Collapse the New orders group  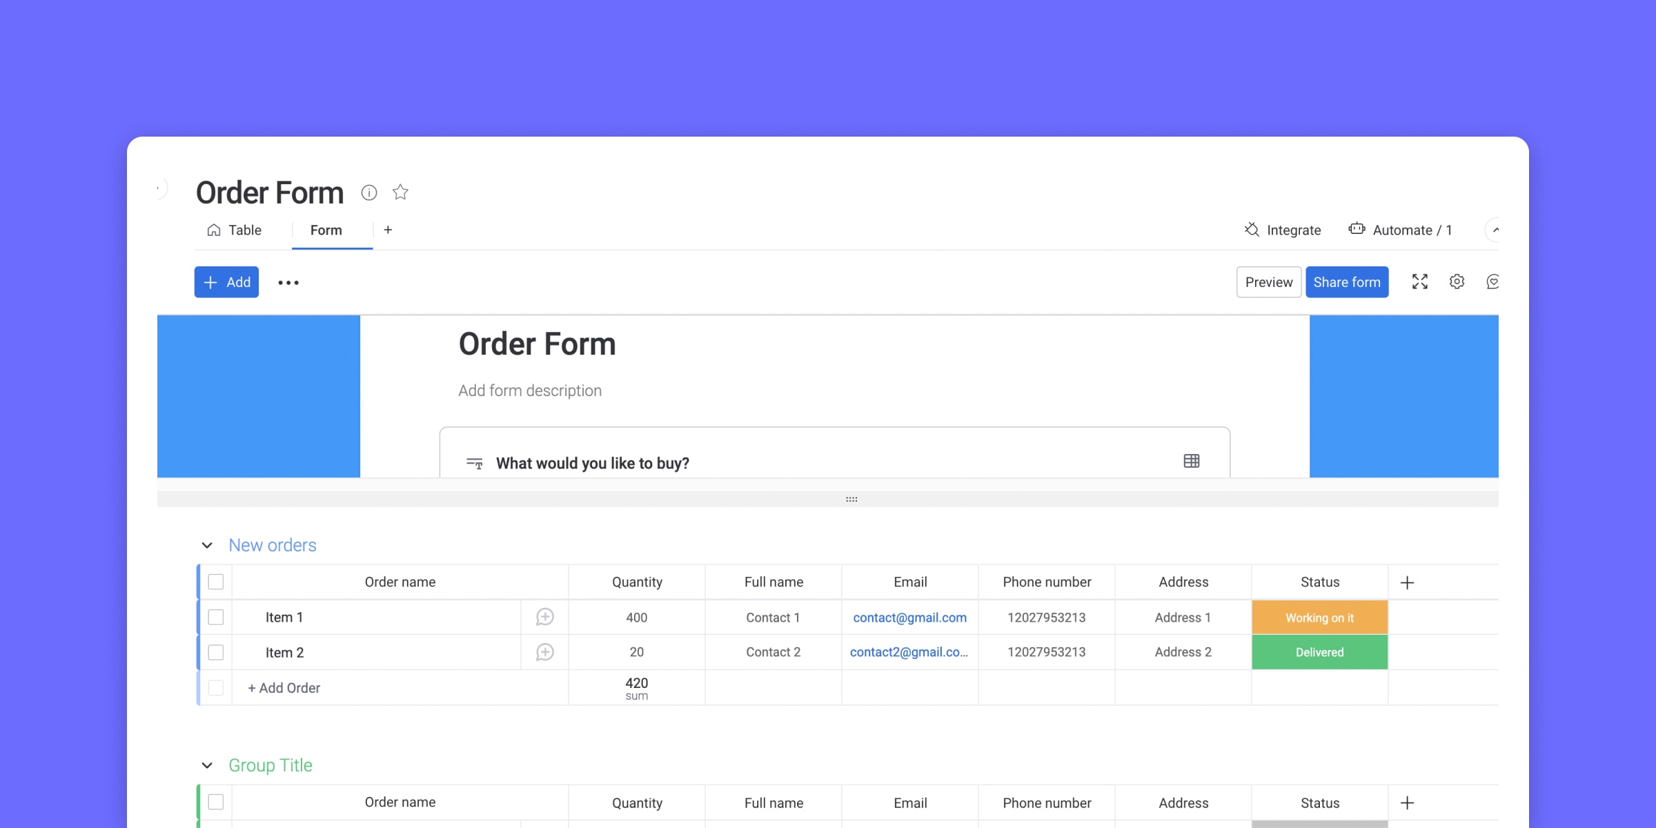(x=207, y=545)
